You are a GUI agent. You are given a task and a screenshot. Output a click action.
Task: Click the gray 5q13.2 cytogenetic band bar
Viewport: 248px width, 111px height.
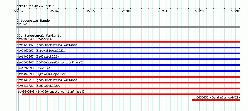coord(128,27)
